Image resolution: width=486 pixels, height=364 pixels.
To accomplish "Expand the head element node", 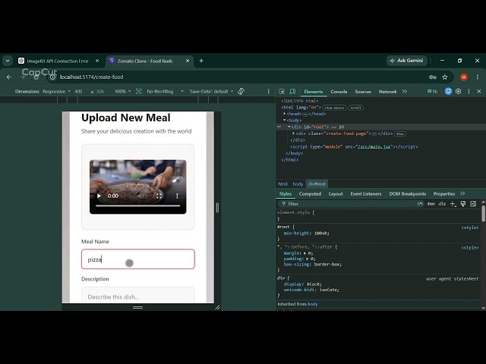I will pyautogui.click(x=284, y=114).
